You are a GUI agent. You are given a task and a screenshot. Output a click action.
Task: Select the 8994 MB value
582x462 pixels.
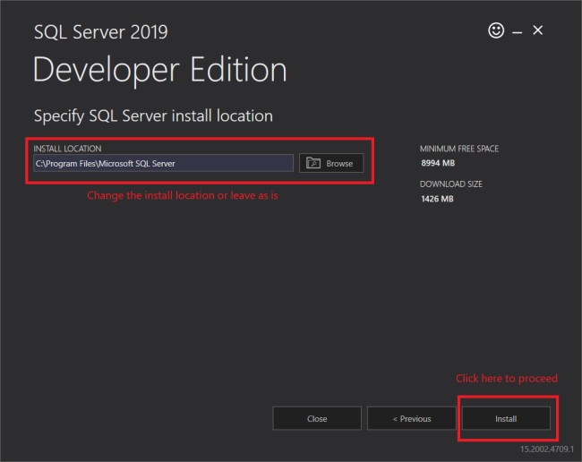pos(438,163)
